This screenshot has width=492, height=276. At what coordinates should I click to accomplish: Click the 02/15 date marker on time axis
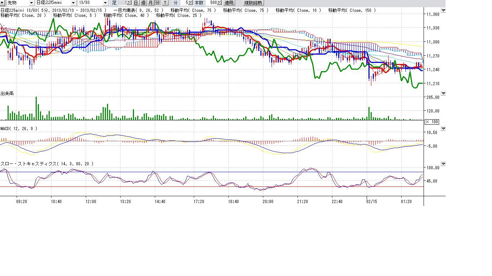pos(371,202)
